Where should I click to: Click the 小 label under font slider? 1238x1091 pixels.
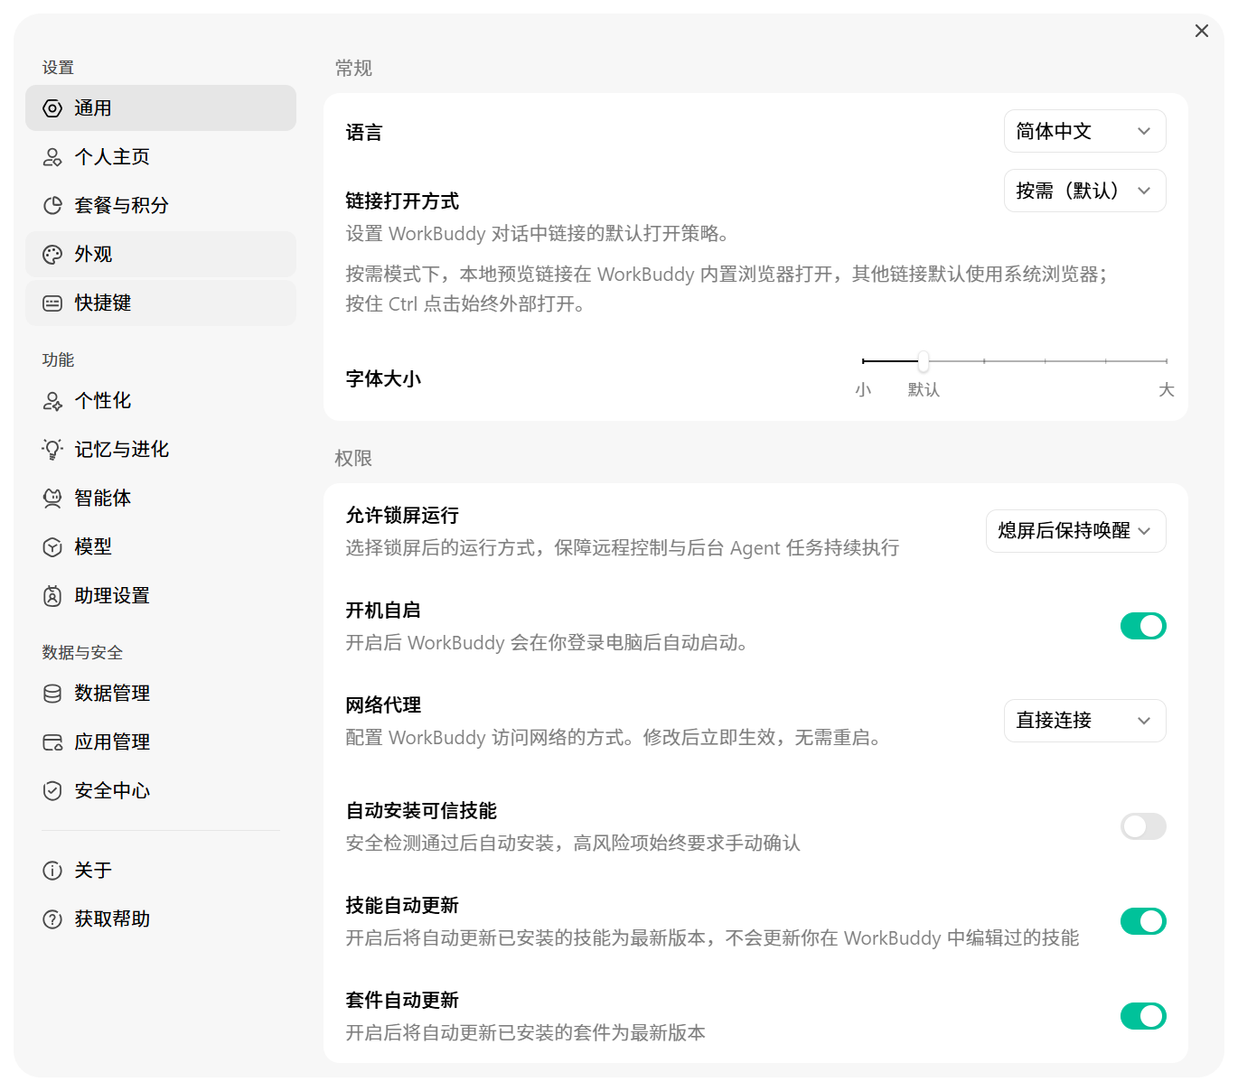(863, 390)
